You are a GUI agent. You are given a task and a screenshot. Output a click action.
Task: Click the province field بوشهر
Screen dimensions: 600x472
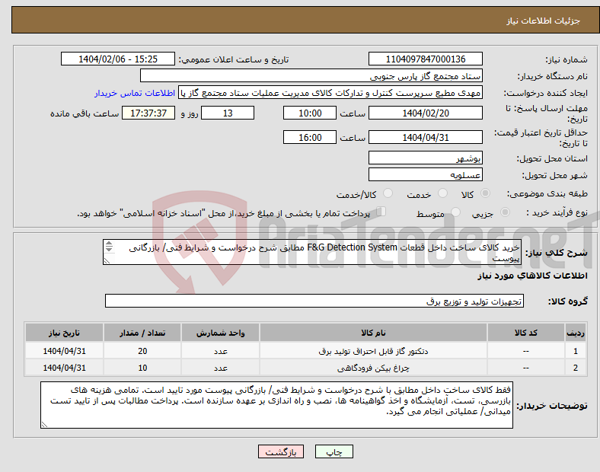[425, 158]
